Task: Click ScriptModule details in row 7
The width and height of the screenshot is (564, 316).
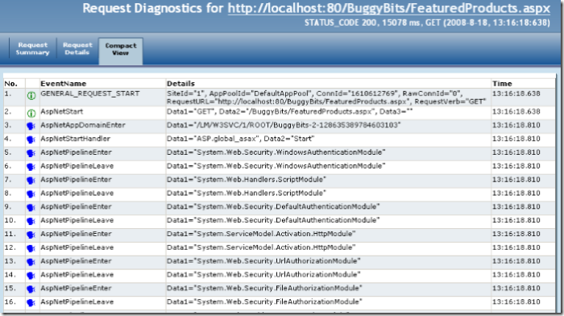Action: tap(247, 179)
